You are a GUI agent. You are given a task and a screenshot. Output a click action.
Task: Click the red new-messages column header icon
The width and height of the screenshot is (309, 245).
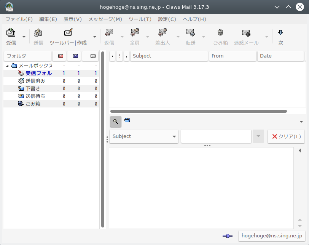click(x=61, y=56)
